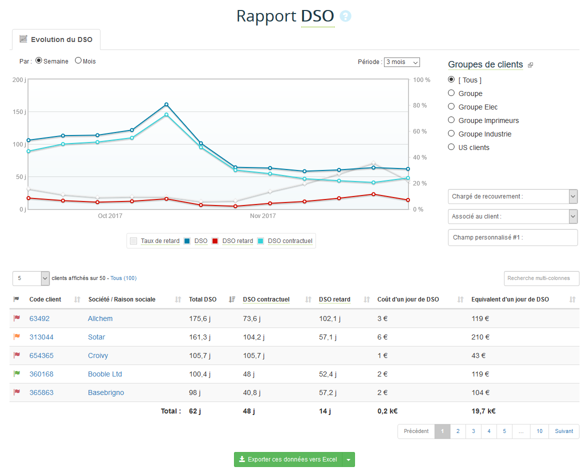The image size is (587, 472).
Task: Select the Groupe Elec radio option
Action: click(x=451, y=106)
